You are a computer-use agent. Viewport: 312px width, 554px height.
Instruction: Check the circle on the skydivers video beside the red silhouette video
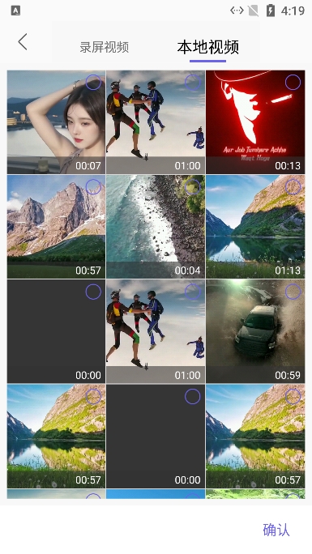point(193,83)
